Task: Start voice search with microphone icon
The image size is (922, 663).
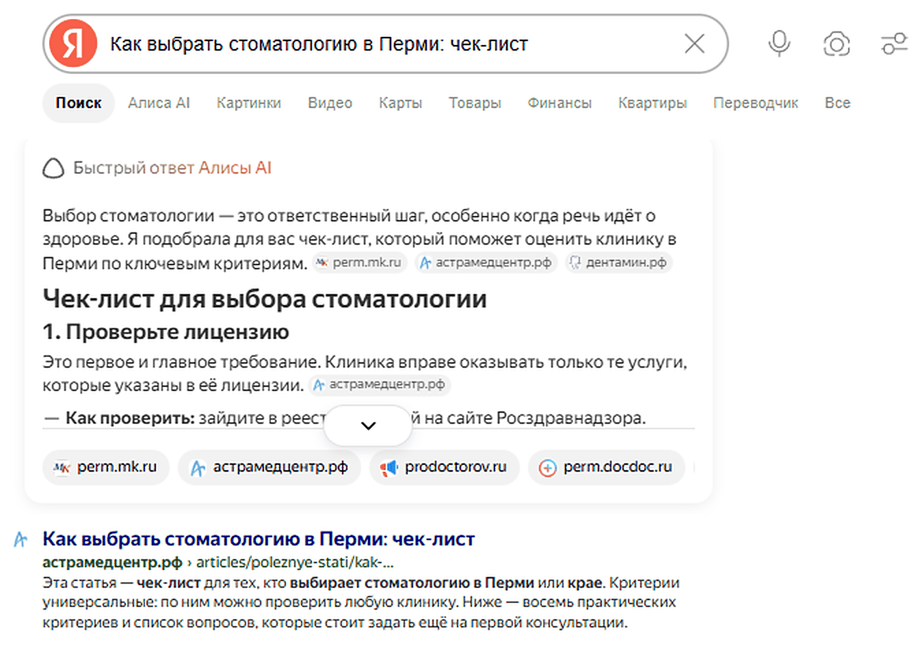Action: [779, 44]
